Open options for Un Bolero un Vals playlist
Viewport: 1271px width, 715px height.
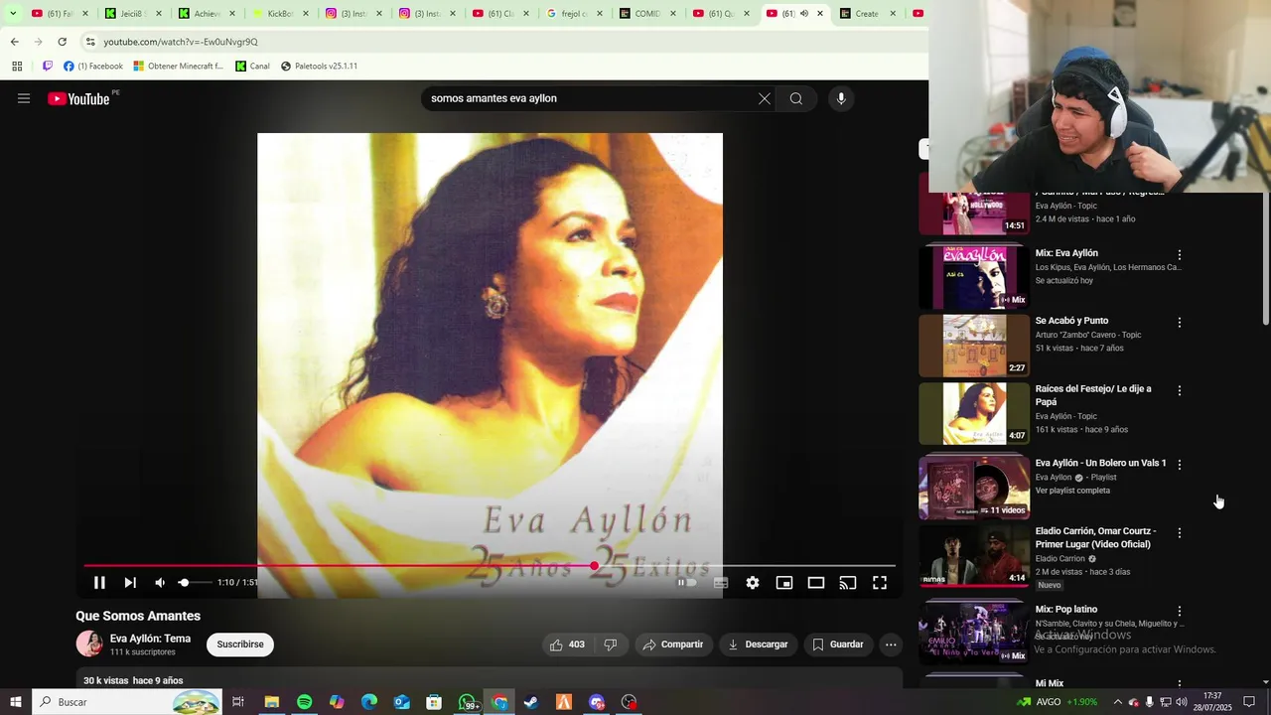point(1180,465)
